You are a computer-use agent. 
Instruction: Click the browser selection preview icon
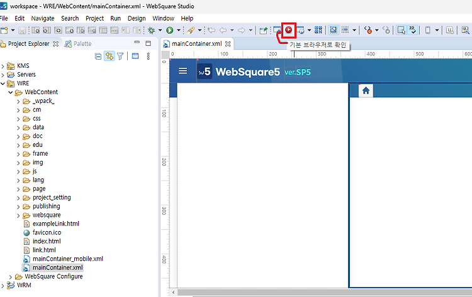pyautogui.click(x=300, y=30)
